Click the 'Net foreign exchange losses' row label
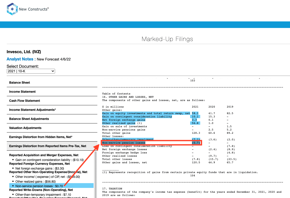The height and width of the screenshot is (198, 290). (125, 149)
